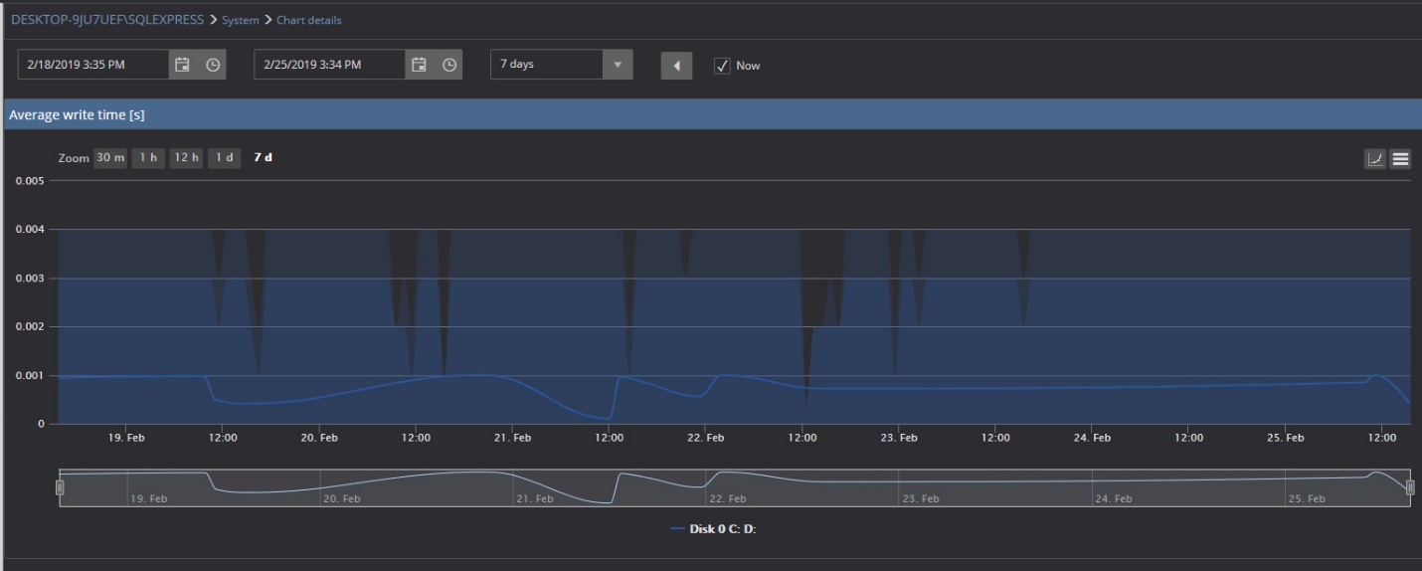Toggle the Now checkbox
1422x571 pixels.
coord(723,66)
